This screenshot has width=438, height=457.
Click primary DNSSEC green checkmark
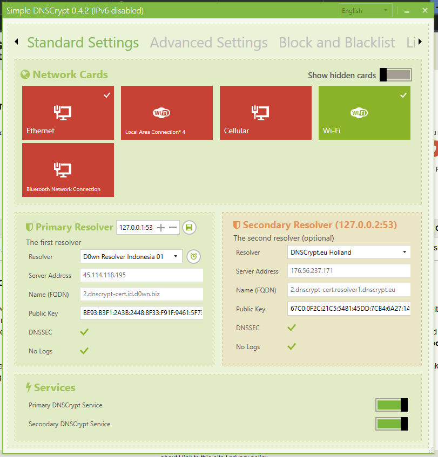84,332
